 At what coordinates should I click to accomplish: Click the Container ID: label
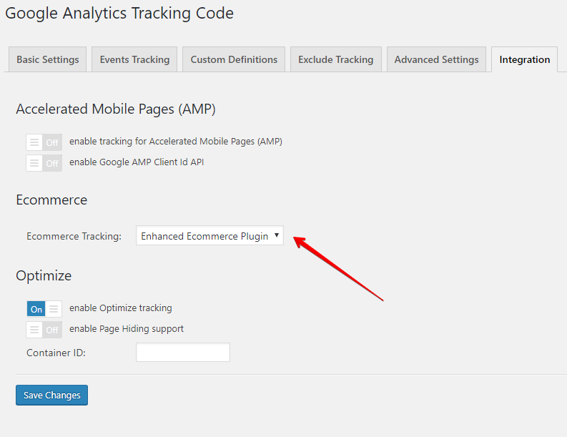56,353
